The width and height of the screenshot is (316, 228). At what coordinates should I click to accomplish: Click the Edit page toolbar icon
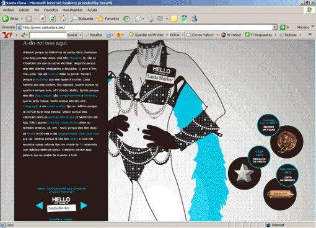click(x=160, y=19)
